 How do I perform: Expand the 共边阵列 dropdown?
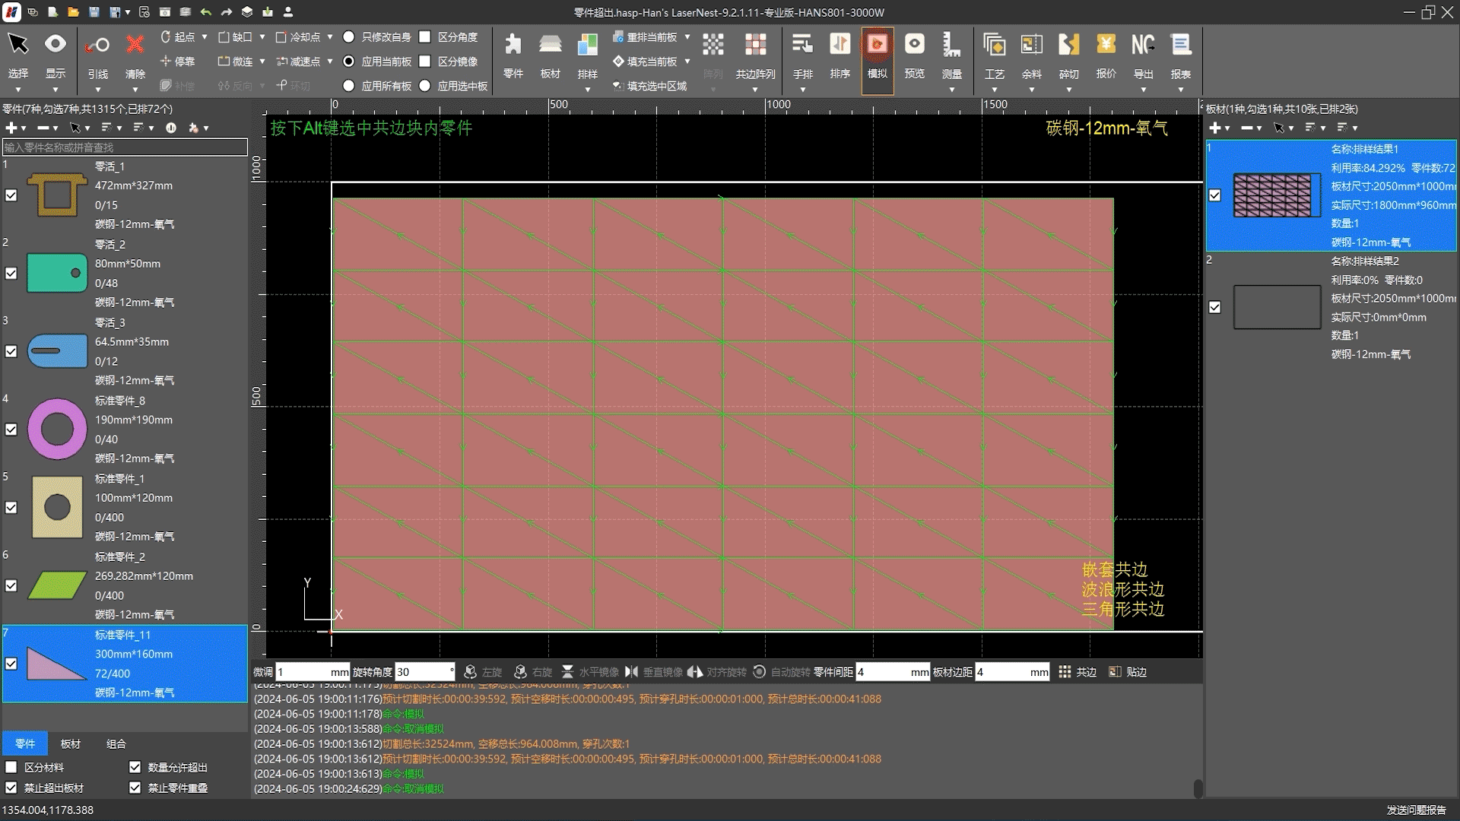pos(755,90)
